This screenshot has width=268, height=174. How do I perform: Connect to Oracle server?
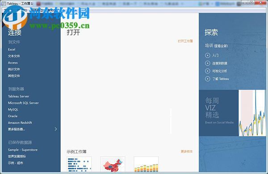click(13, 116)
